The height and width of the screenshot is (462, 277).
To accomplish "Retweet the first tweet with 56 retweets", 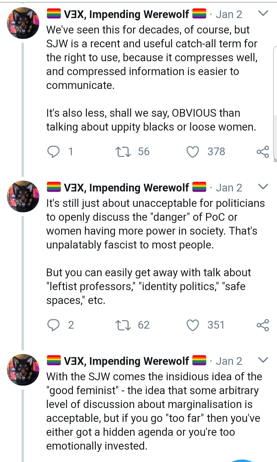I will tap(123, 152).
